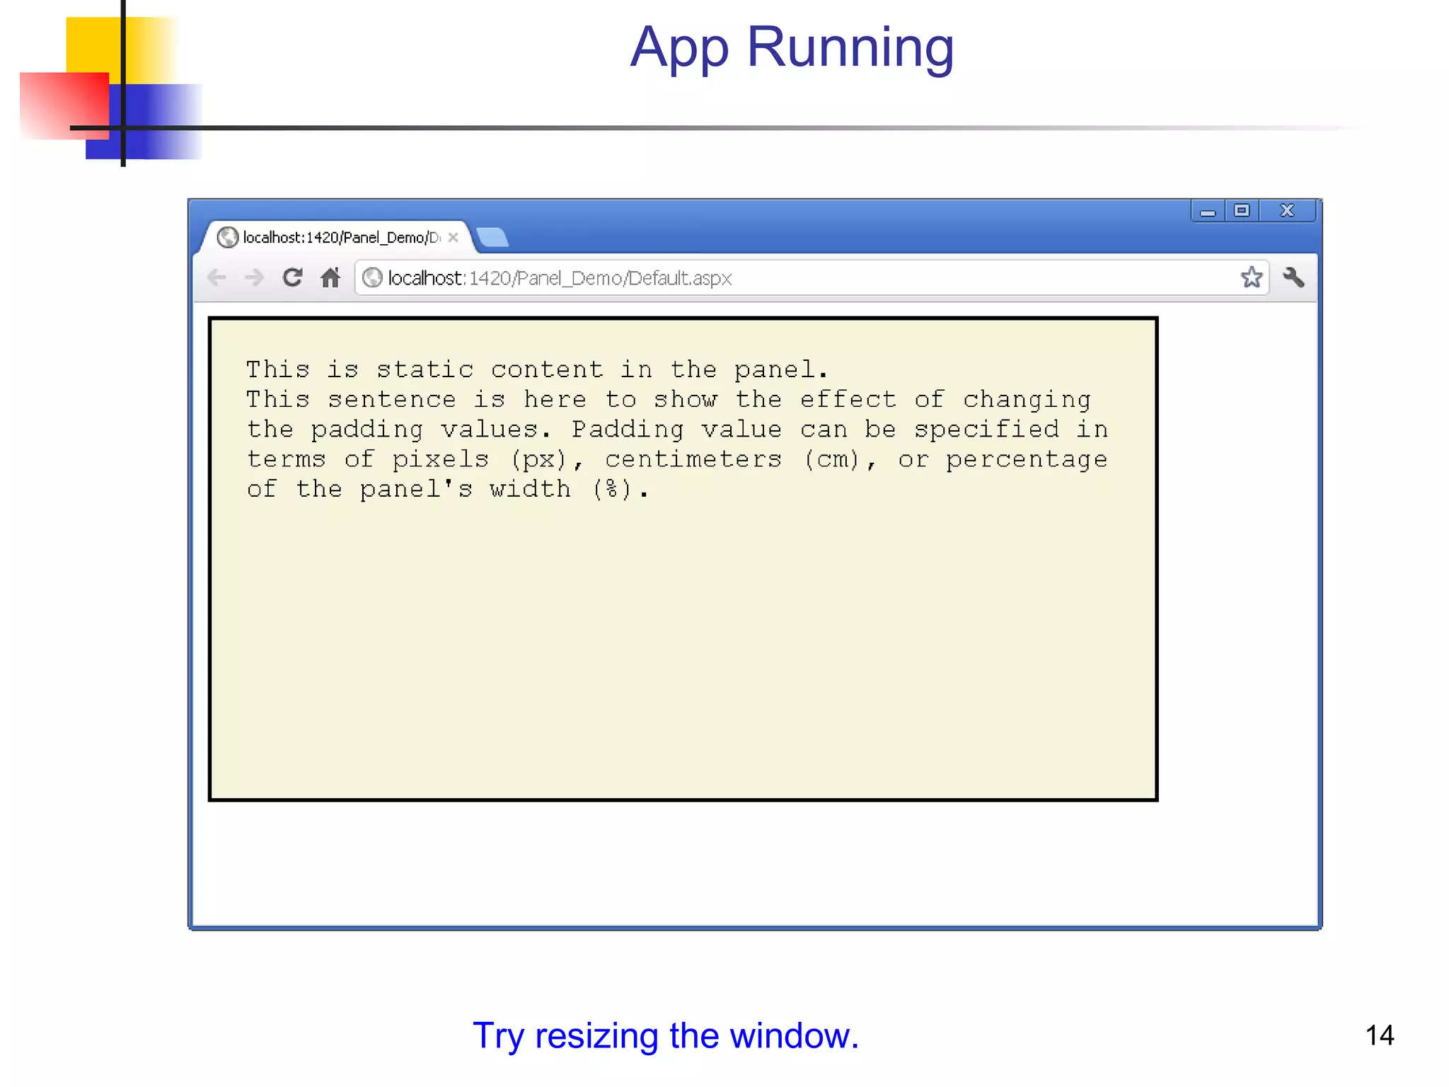This screenshot has width=1449, height=1087.
Task: Close the browser window
Action: [x=1287, y=211]
